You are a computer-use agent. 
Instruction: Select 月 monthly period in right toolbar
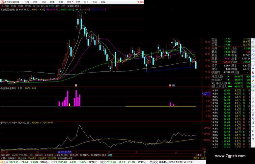(x=253, y=123)
